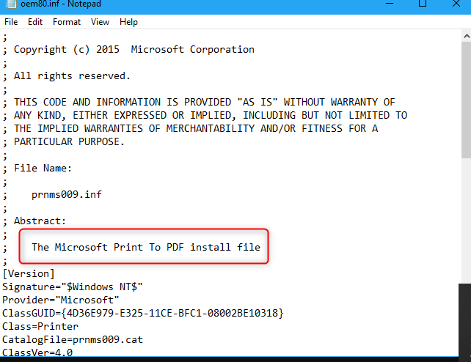Place cursor in the ClassGUID line
The image size is (471, 362).
point(143,313)
